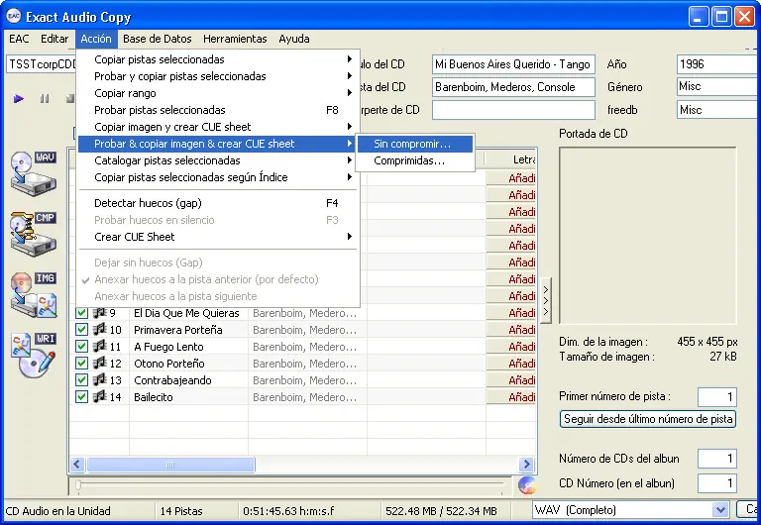Screen dimensions: 761x525
Task: Click the track list scroll right arrow
Action: coord(526,465)
